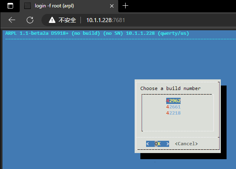236x169 pixels.
Task: Confirm with the OK button
Action: [x=158, y=144]
